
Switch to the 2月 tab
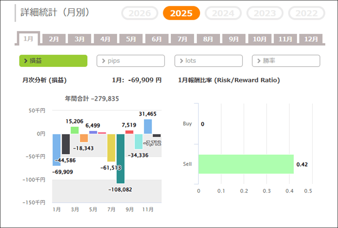point(54,39)
